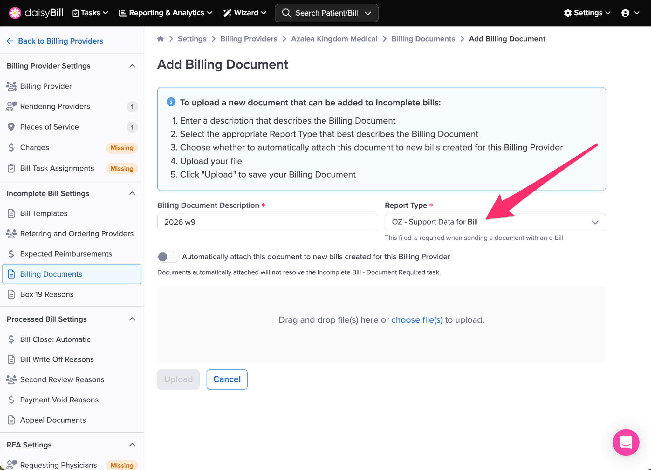
Task: Click the Rendering Providers person icon
Action: coord(11,106)
